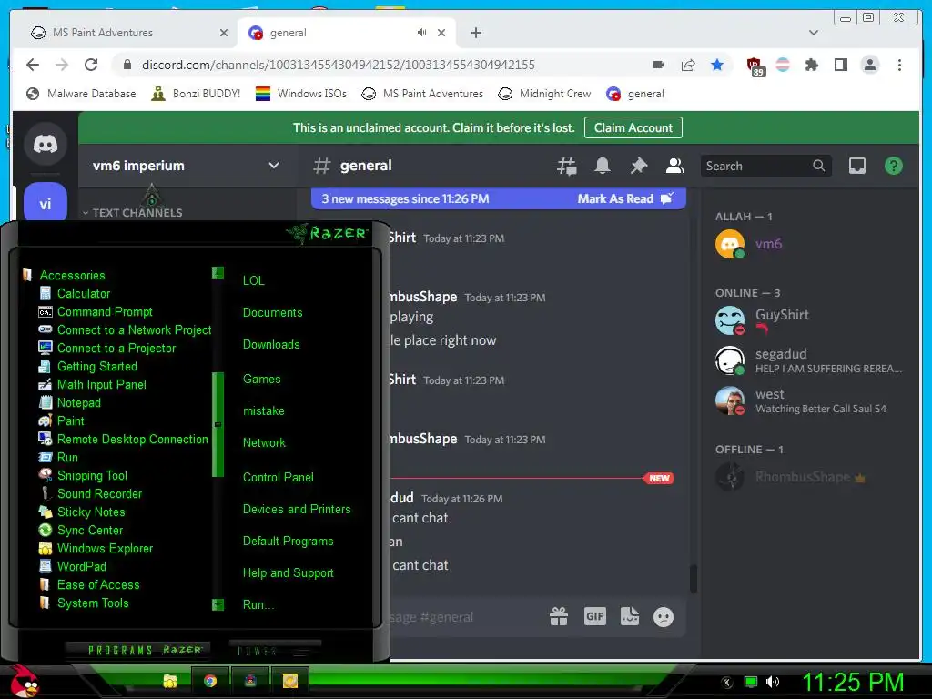Screen dimensions: 932x699
Task: Open Downloads in start menu
Action: coord(271,345)
